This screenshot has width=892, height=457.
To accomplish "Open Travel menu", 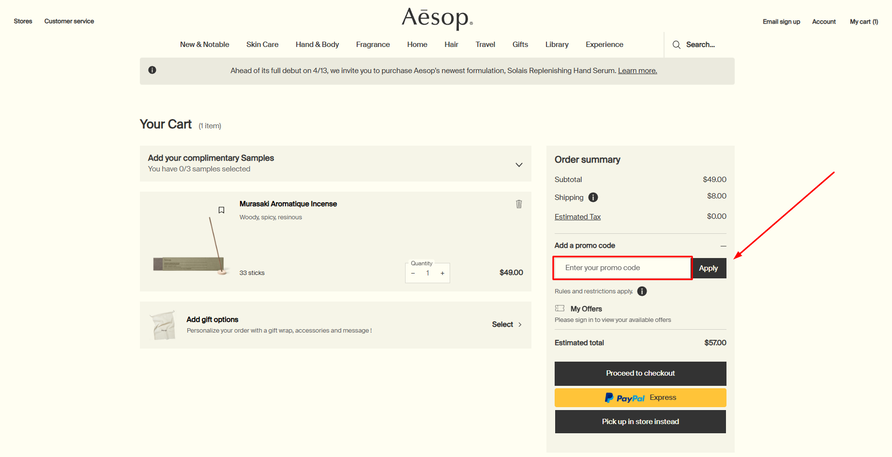I will pos(485,45).
